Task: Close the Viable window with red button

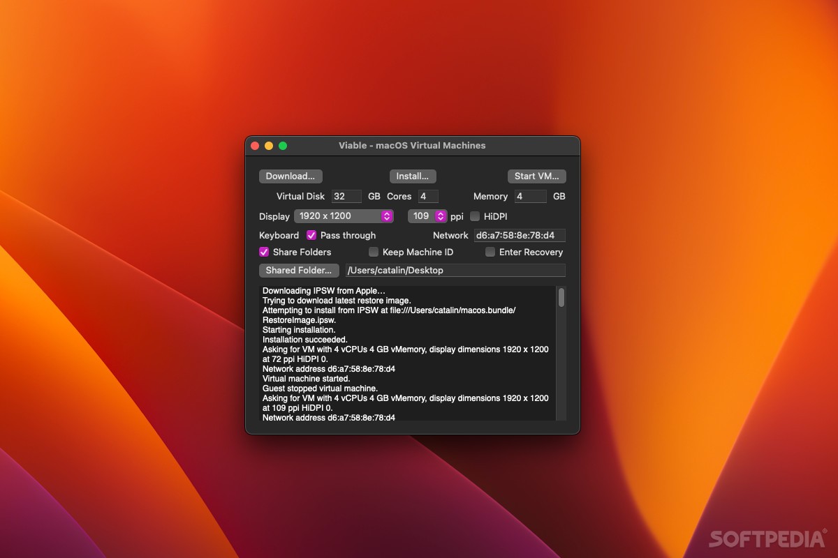Action: click(x=255, y=146)
